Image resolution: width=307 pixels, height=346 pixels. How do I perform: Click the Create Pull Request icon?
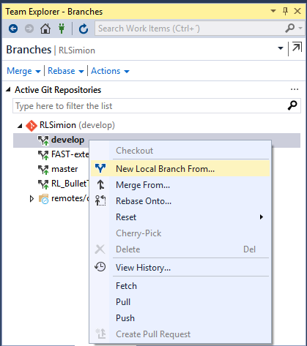100,334
